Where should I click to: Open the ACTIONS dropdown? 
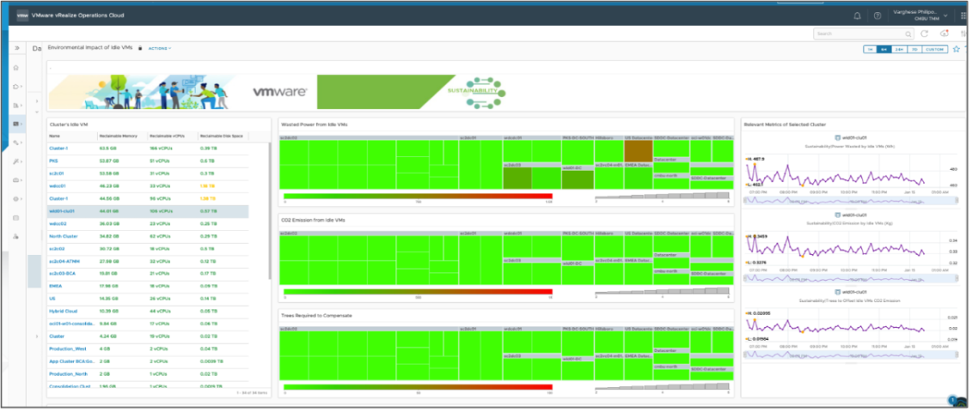click(x=160, y=49)
